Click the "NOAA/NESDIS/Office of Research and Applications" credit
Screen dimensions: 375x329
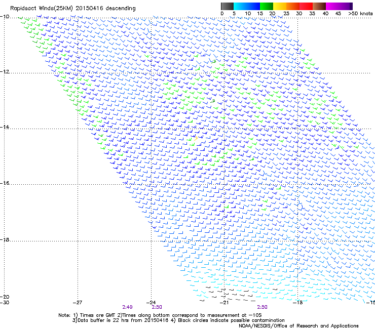(298, 326)
